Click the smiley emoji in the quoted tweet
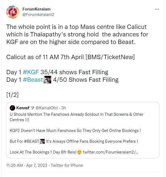Viewport: 166px width, 177px height. click(x=79, y=152)
